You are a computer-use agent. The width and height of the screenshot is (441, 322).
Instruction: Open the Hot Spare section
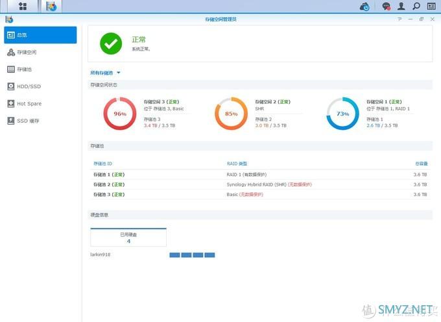pyautogui.click(x=40, y=104)
